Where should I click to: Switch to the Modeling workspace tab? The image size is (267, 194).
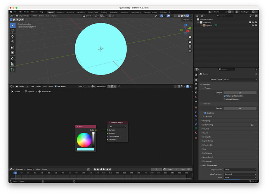click(x=60, y=12)
